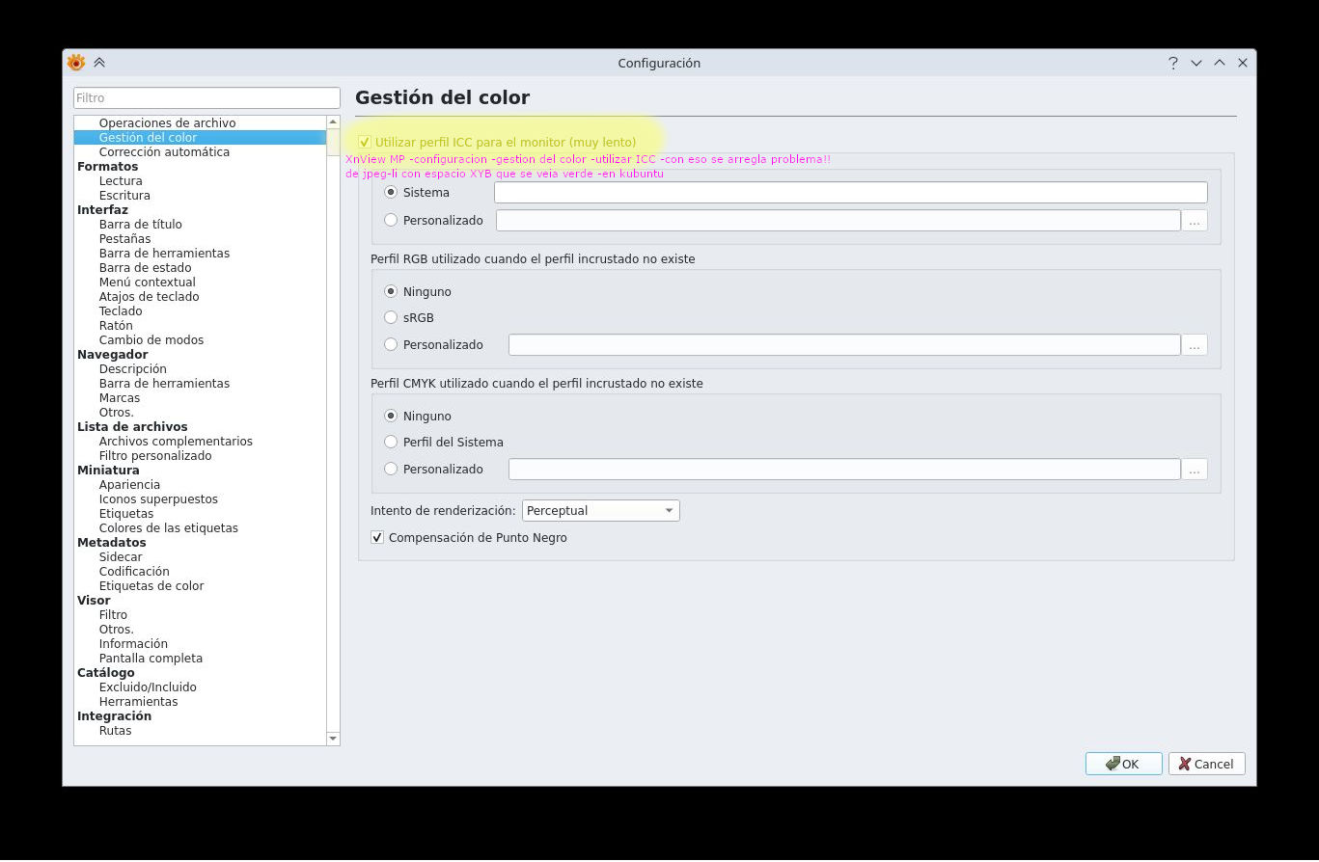The image size is (1319, 862).
Task: Open 'Barra de herramientas' under Interfaz
Action: tap(164, 253)
